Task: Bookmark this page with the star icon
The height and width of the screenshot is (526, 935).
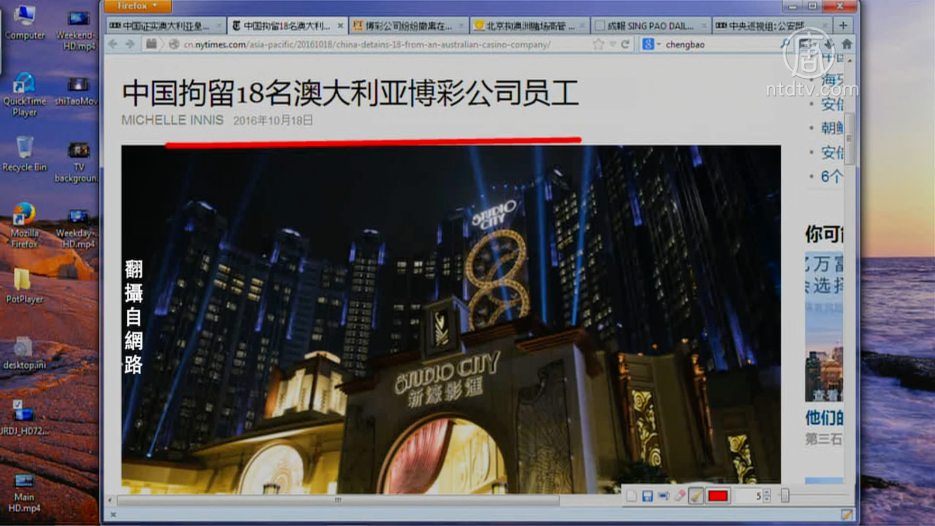Action: (x=598, y=44)
